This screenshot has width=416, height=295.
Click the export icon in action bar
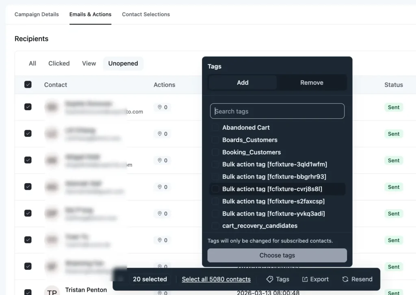pyautogui.click(x=305, y=279)
